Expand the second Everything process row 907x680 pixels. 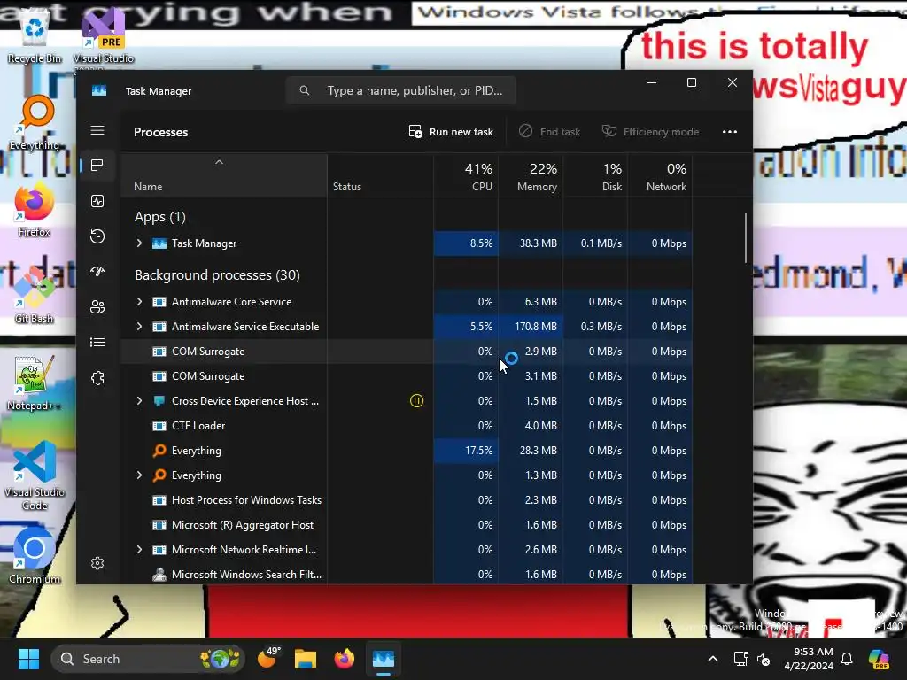[139, 475]
